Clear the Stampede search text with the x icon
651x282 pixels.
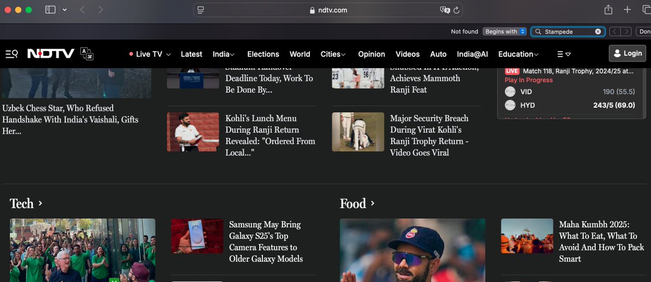(x=598, y=31)
